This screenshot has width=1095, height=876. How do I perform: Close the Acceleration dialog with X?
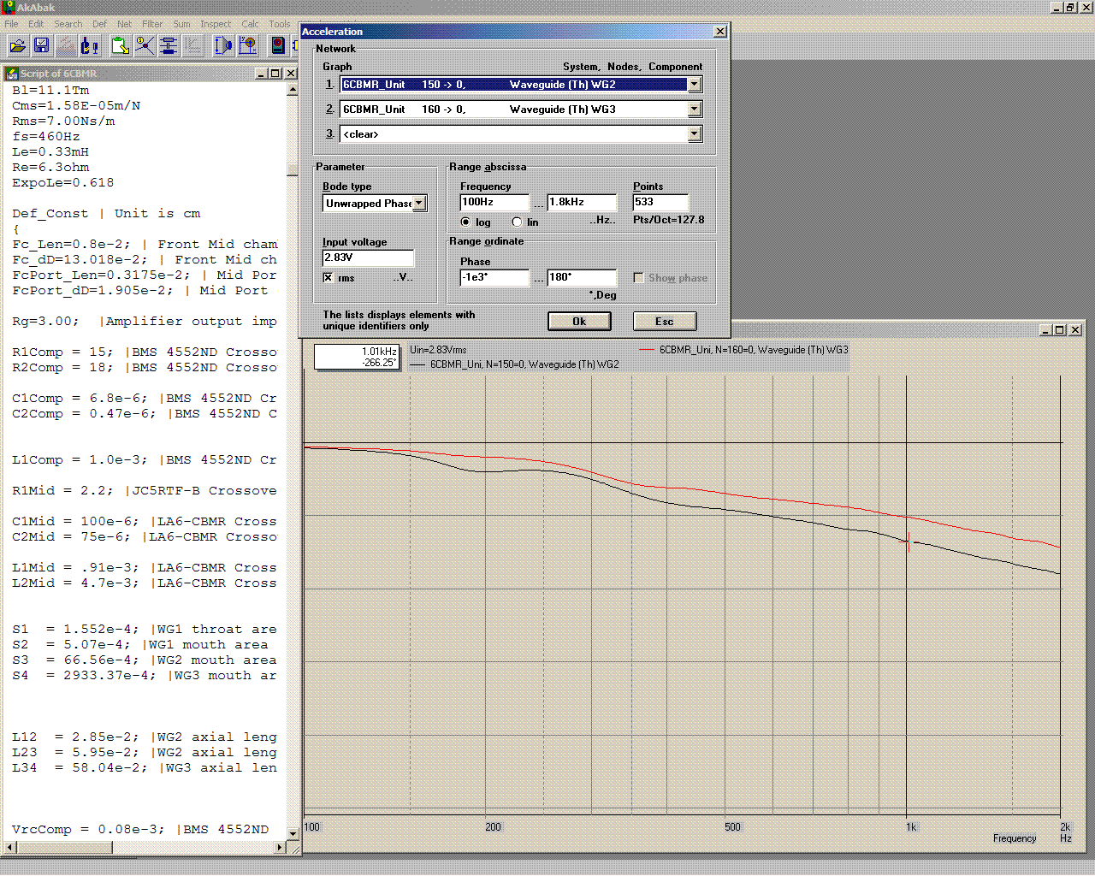pos(720,32)
